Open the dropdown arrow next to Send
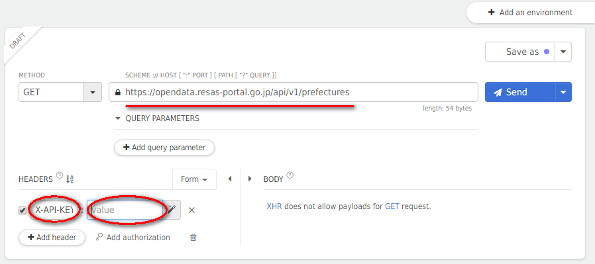 pyautogui.click(x=563, y=92)
